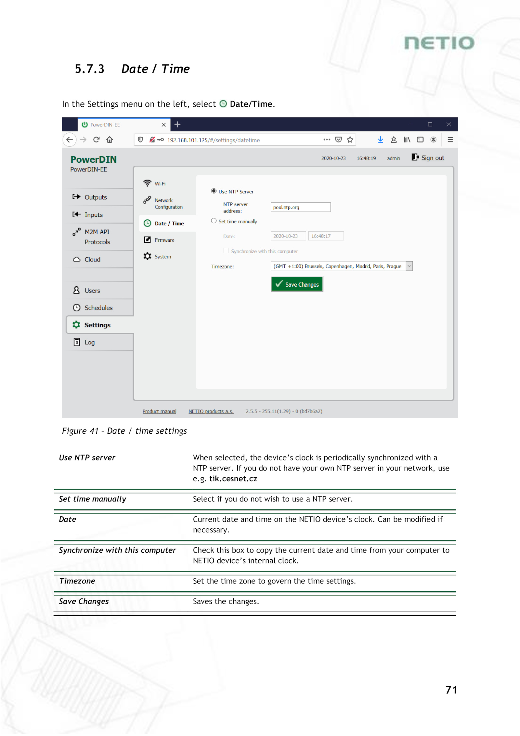Enable Synchronize with this computer checkbox
520x736 pixels.
[226, 251]
